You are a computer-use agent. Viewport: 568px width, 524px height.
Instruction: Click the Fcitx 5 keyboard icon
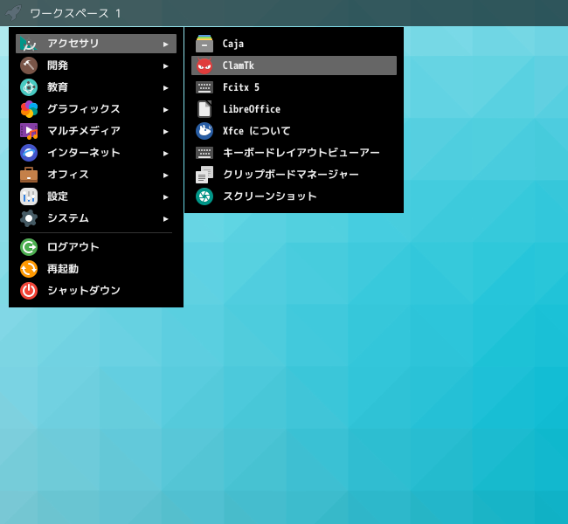coord(204,87)
